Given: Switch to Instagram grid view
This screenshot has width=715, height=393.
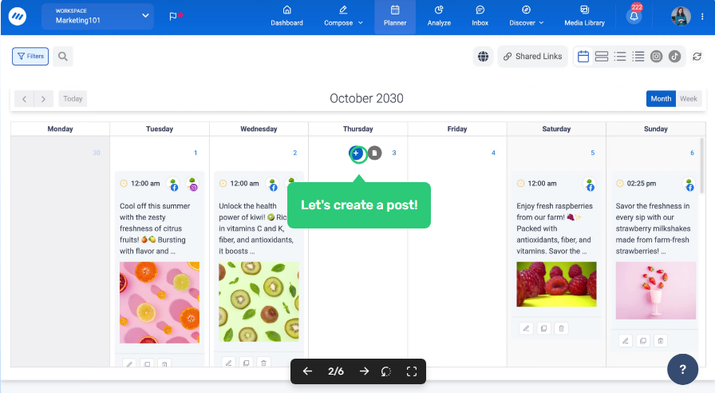Looking at the screenshot, I should (656, 56).
